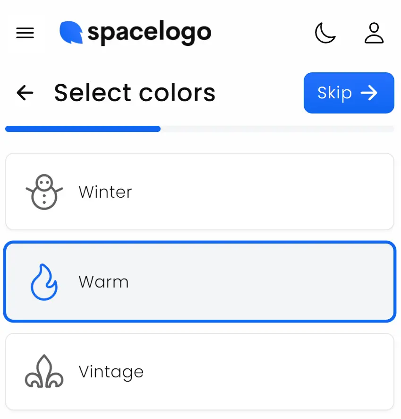401x419 pixels.
Task: Click the Winter text label
Action: (105, 192)
